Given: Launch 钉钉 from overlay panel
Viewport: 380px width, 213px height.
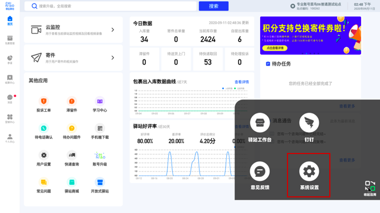Looking at the screenshot, I should pos(309,123).
